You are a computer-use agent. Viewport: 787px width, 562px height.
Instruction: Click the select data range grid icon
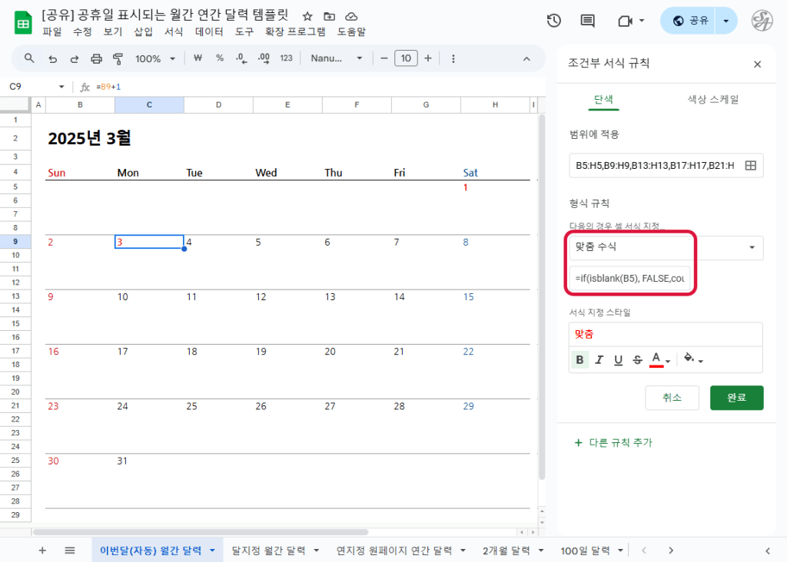[x=751, y=165]
